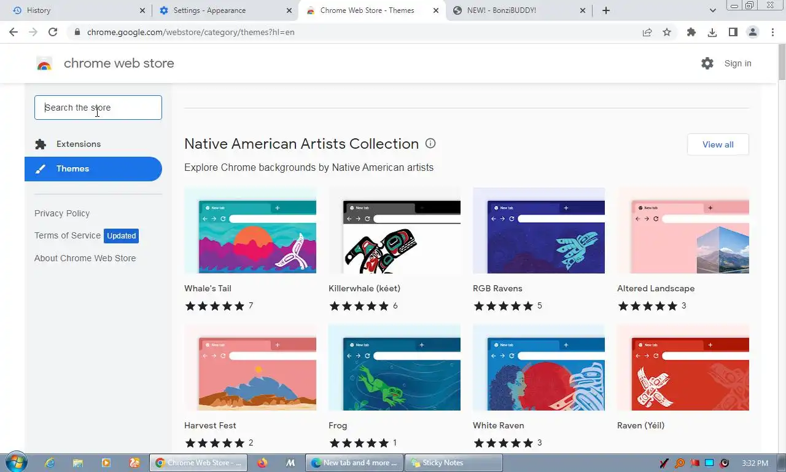
Task: Open the Terms of Service link
Action: [x=68, y=235]
